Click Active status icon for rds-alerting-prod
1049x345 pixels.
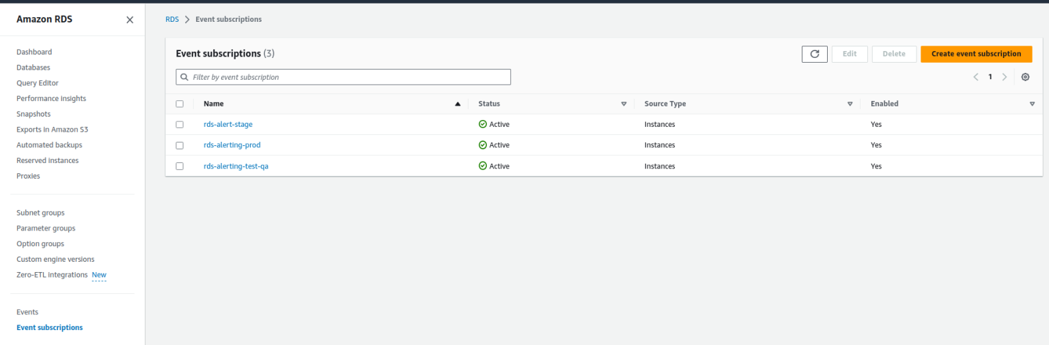[x=483, y=145]
